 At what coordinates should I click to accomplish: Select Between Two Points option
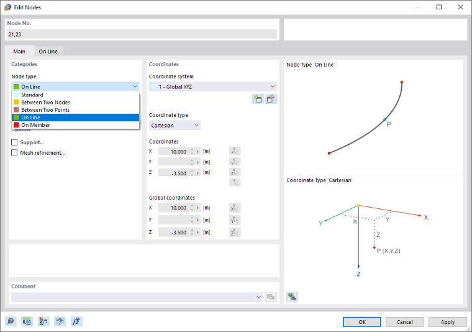(x=75, y=110)
